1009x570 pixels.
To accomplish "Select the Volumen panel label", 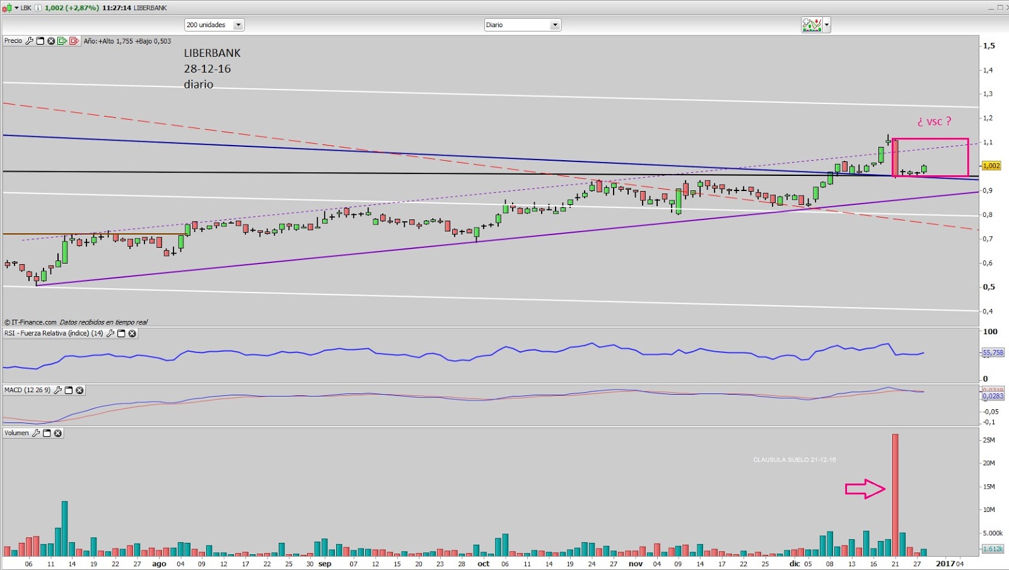I will [16, 433].
